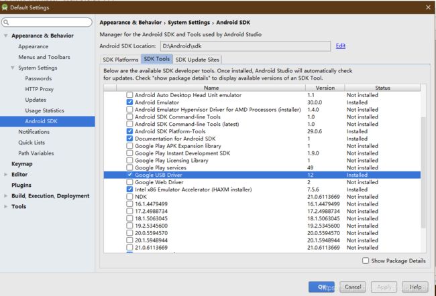Open Usage Statistics settings
This screenshot has width=436, height=296.
[44, 110]
